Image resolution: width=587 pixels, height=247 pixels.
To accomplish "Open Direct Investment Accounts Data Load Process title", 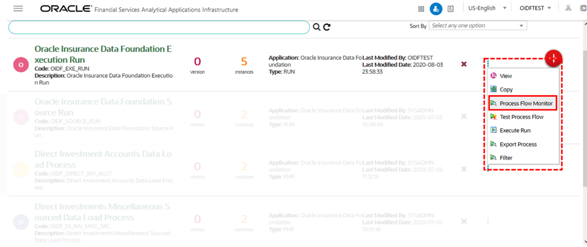I will (103, 159).
